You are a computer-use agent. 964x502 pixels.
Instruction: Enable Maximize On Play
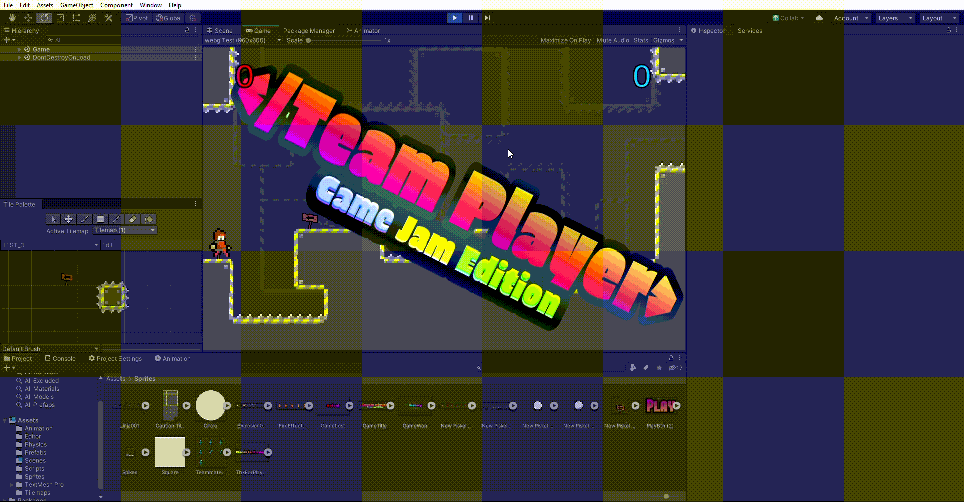point(566,40)
